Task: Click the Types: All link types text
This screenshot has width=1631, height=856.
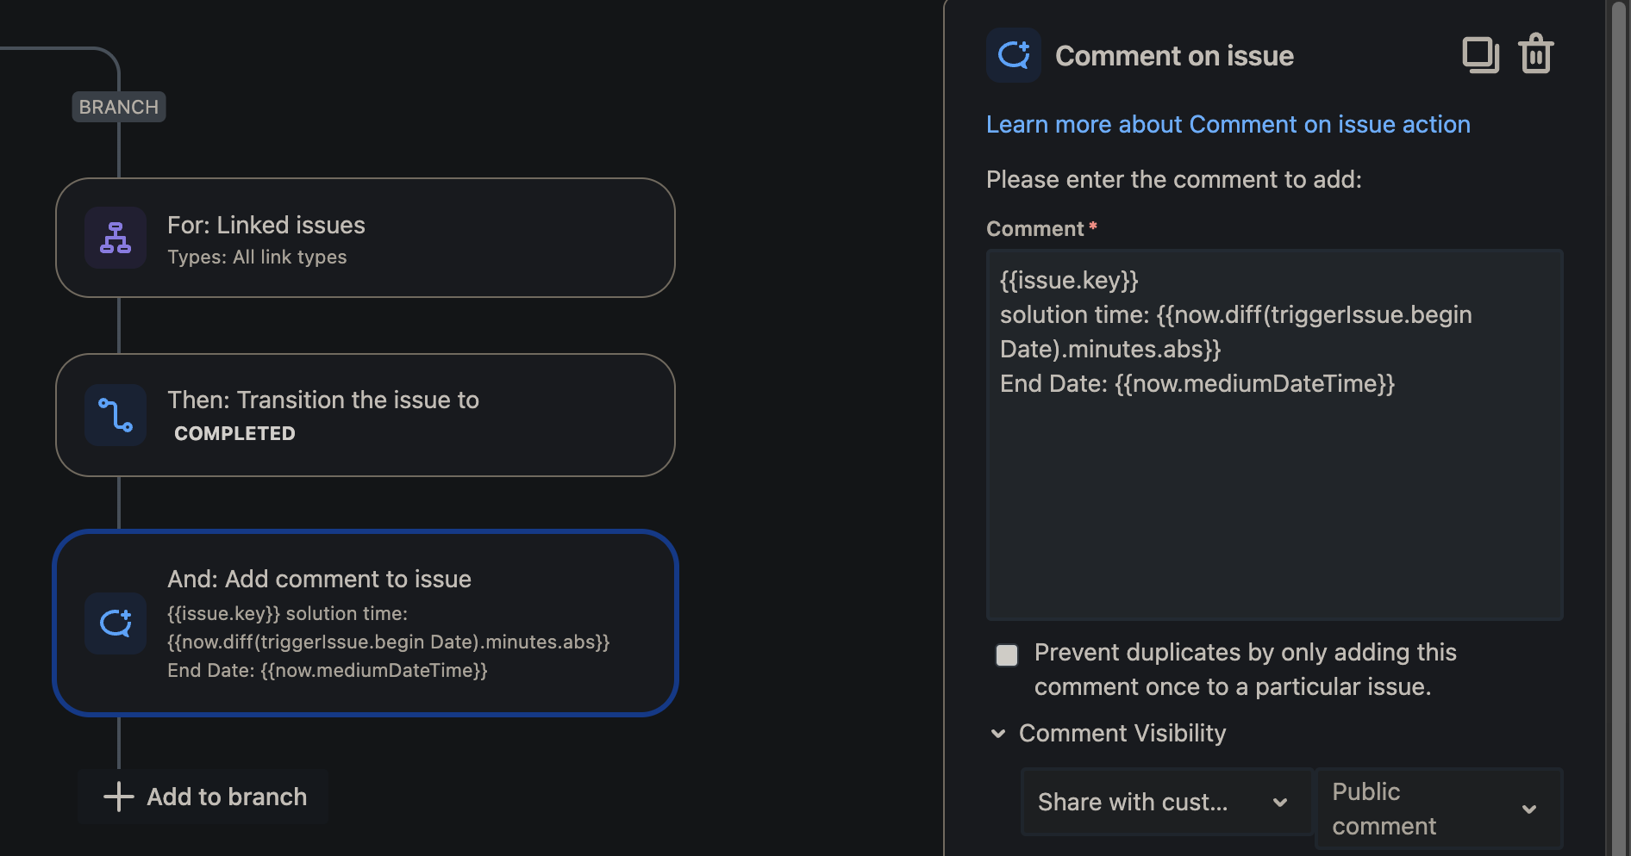Action: click(257, 257)
